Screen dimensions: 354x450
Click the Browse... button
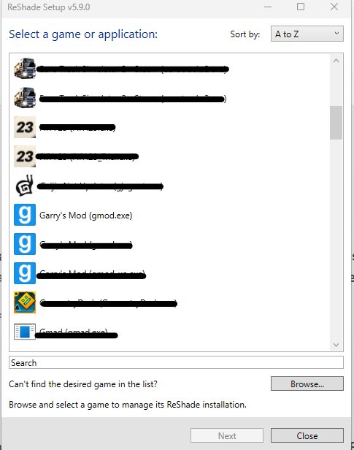pyautogui.click(x=307, y=384)
